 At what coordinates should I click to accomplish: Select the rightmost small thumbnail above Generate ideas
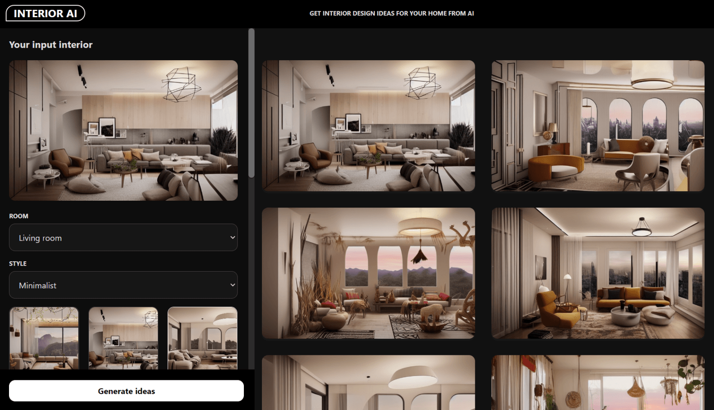(202, 340)
